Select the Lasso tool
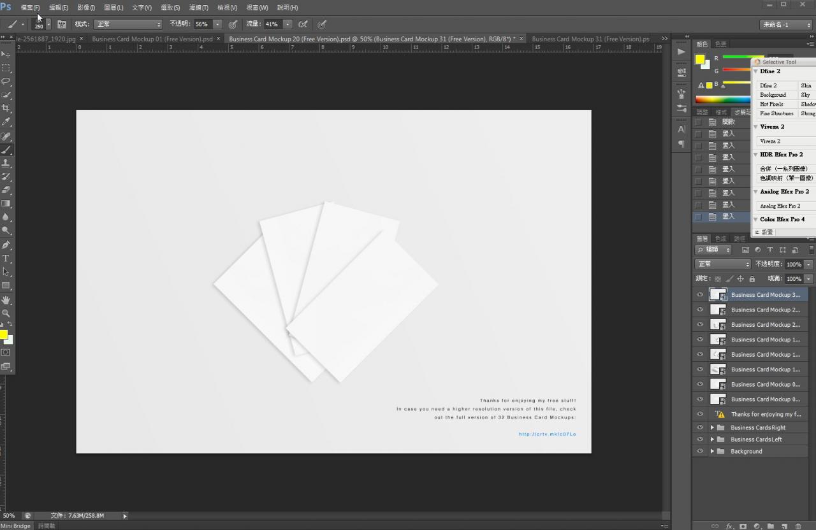This screenshot has width=816, height=530. [x=6, y=81]
